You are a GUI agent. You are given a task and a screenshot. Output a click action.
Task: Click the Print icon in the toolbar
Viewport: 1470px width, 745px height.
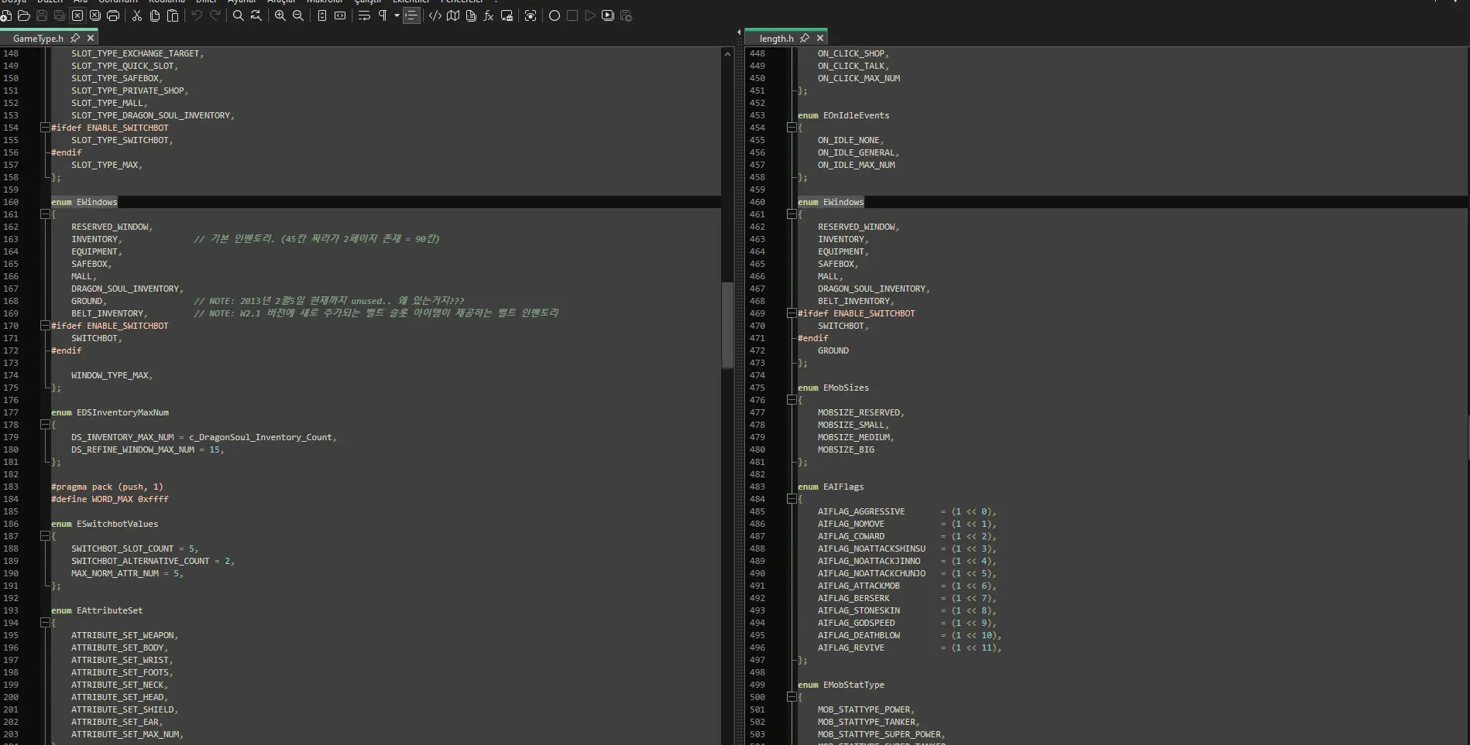point(113,15)
